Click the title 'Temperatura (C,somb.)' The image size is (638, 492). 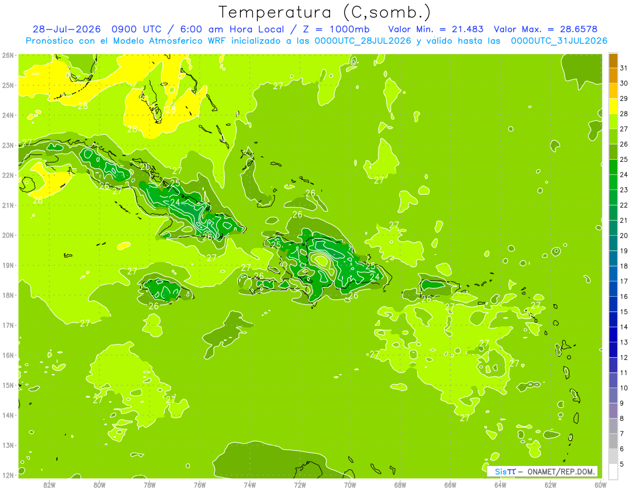325,12
